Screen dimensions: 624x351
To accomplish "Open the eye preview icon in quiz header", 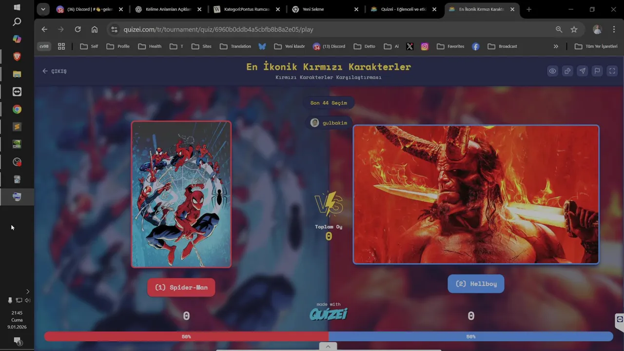I will pos(552,71).
